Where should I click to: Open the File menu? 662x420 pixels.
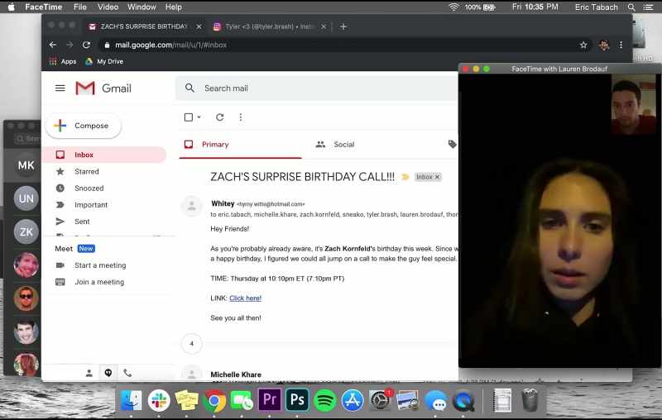click(79, 7)
